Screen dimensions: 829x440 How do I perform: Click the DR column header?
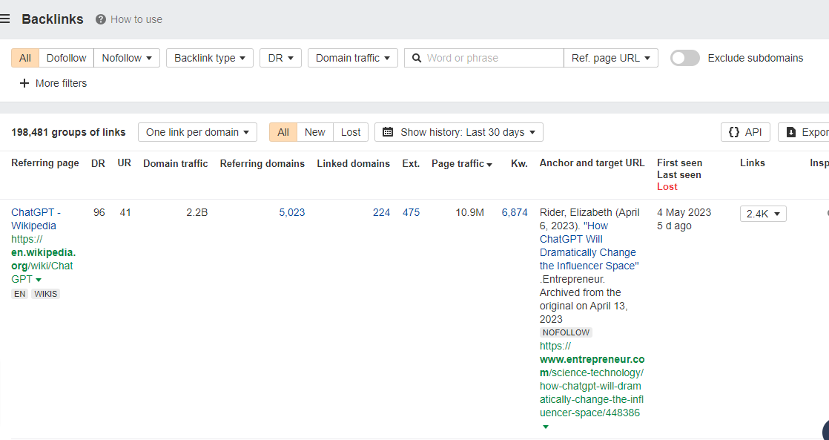[x=99, y=163]
